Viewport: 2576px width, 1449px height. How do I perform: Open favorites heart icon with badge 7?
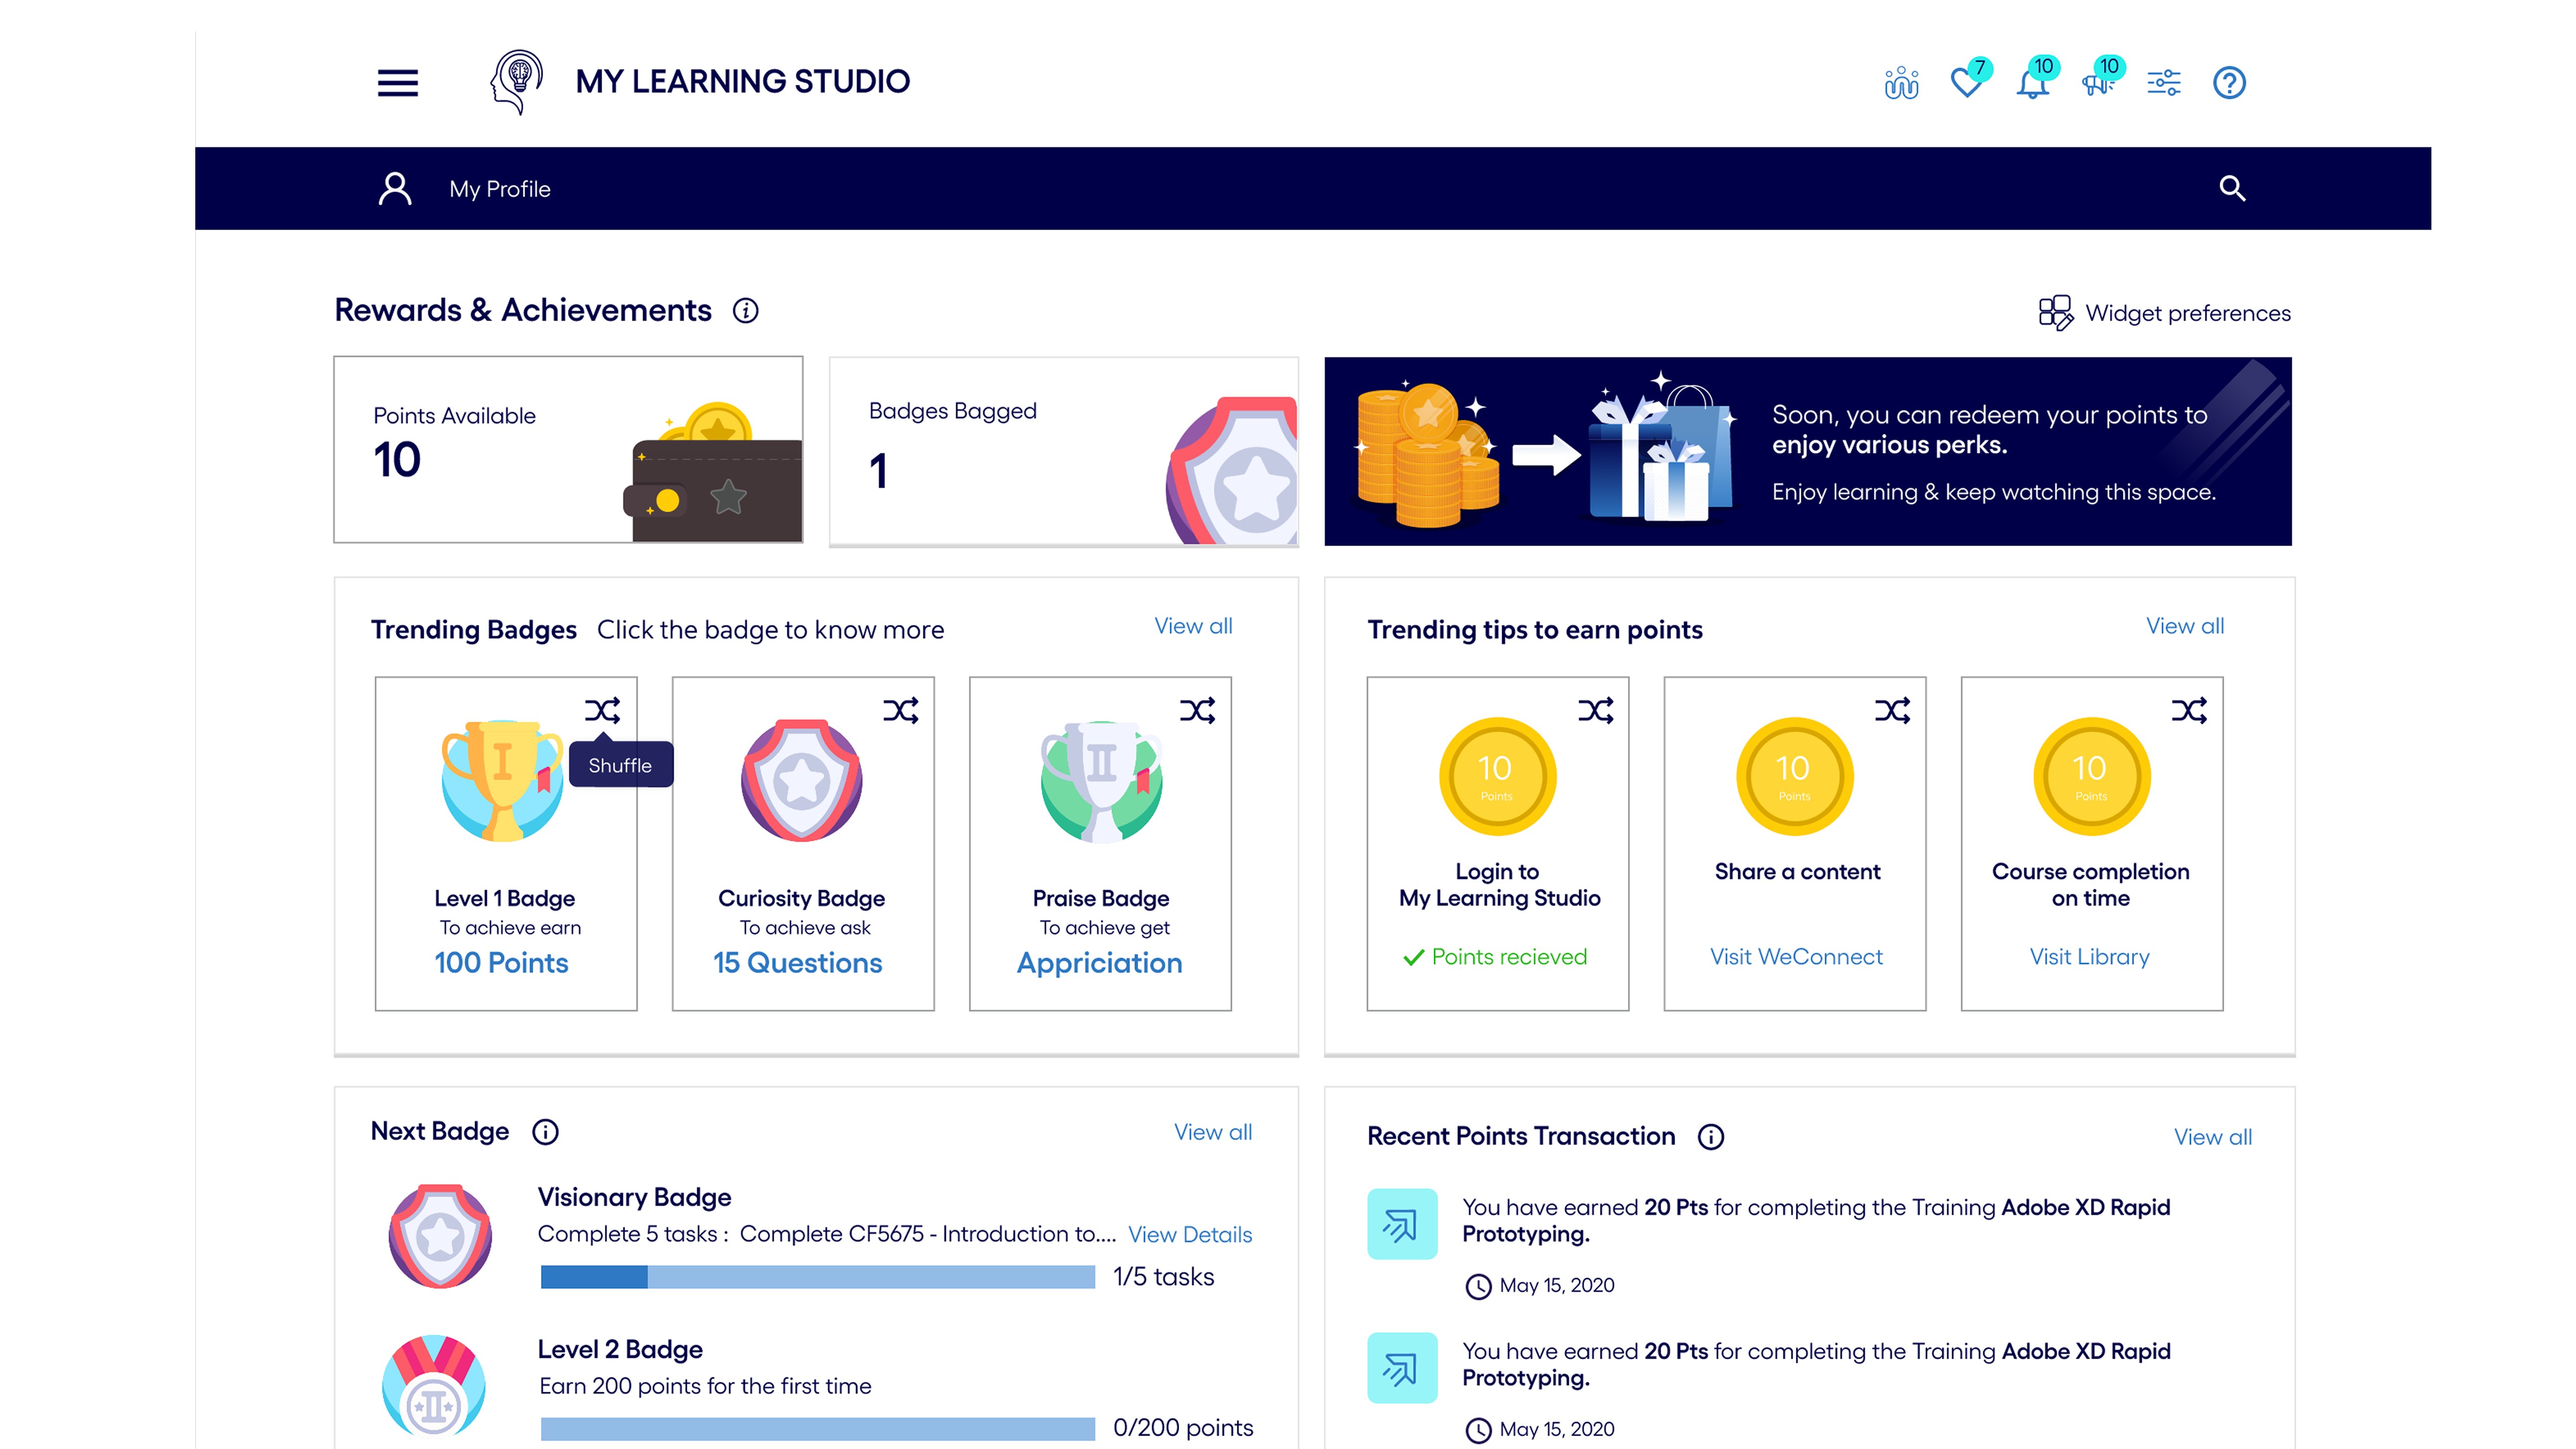click(x=1968, y=81)
